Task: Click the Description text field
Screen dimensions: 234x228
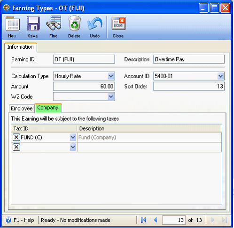Action: (x=189, y=59)
